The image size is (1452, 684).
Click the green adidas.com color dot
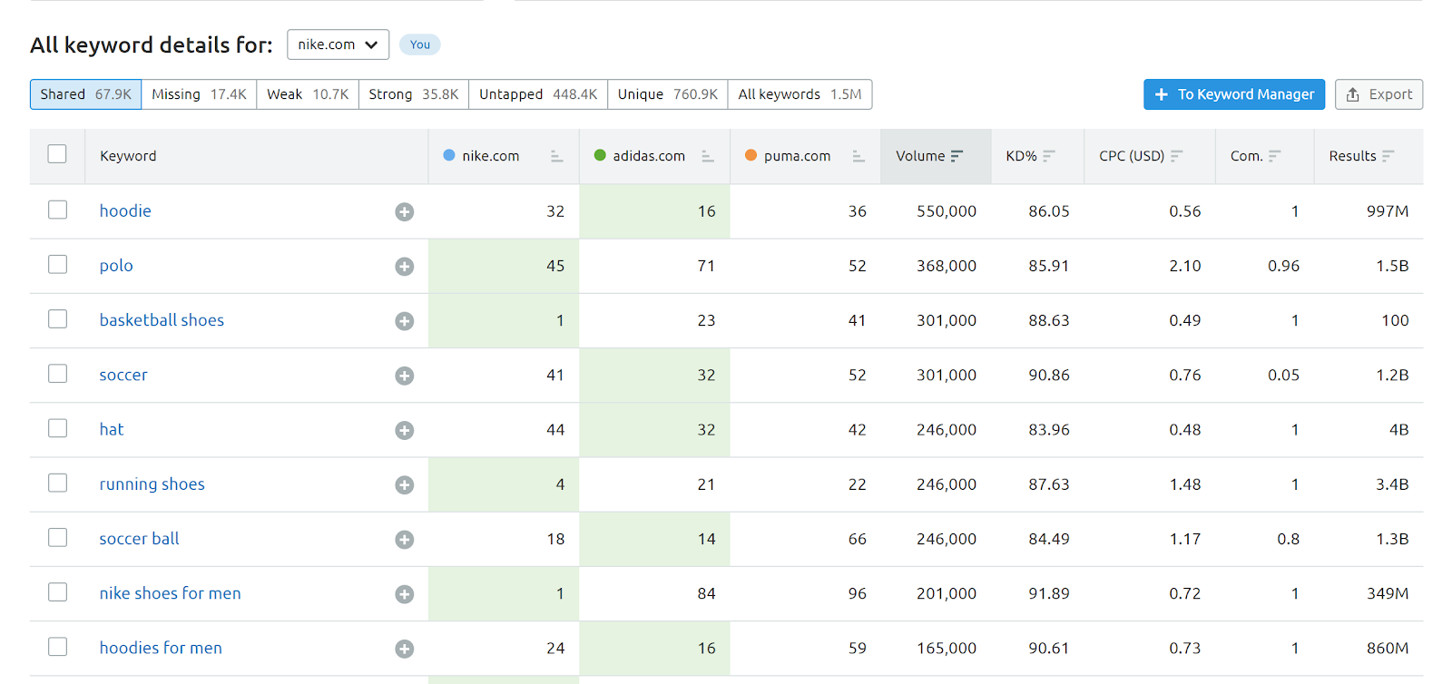(600, 155)
